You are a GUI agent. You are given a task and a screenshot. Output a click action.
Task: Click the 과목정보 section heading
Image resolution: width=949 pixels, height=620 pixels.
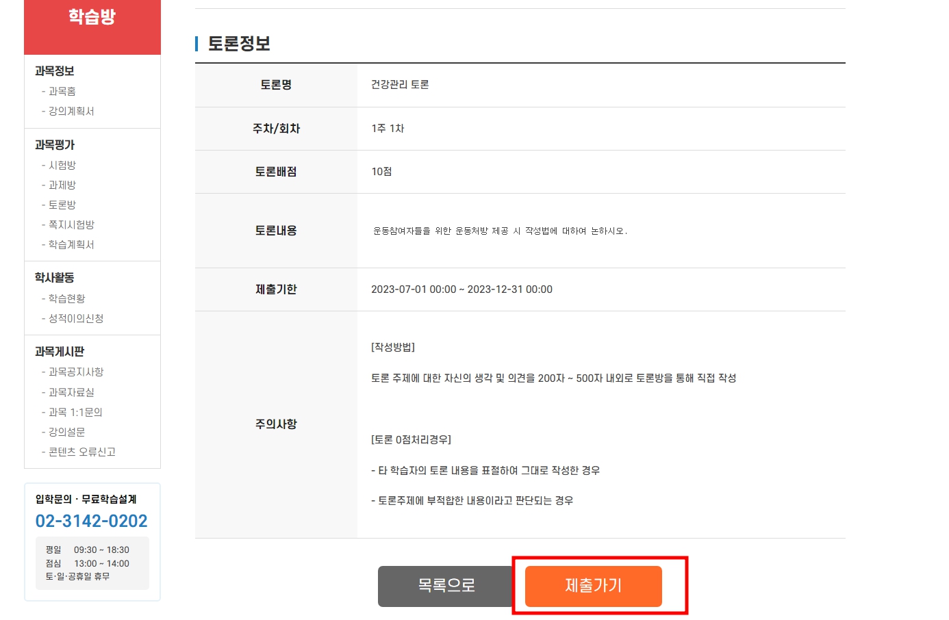tap(55, 71)
